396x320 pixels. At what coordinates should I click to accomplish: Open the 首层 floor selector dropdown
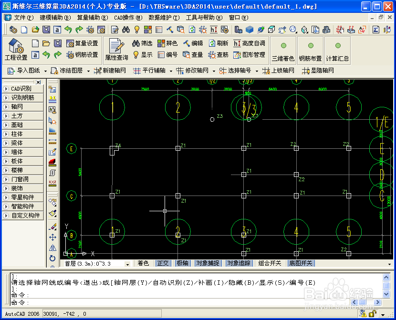pyautogui.click(x=127, y=264)
